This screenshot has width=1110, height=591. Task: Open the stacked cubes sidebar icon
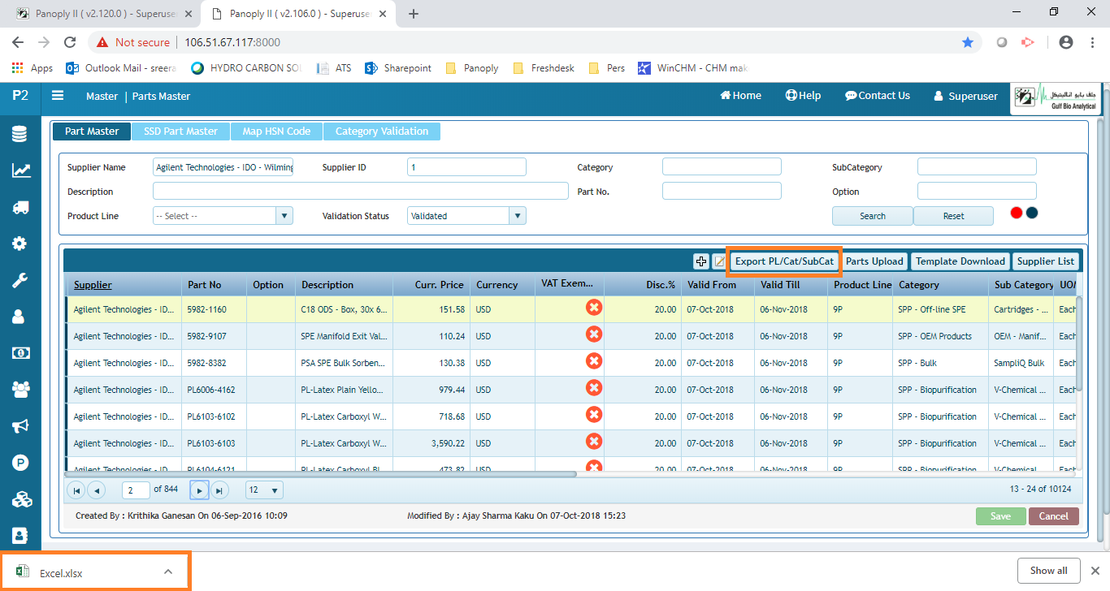(20, 499)
